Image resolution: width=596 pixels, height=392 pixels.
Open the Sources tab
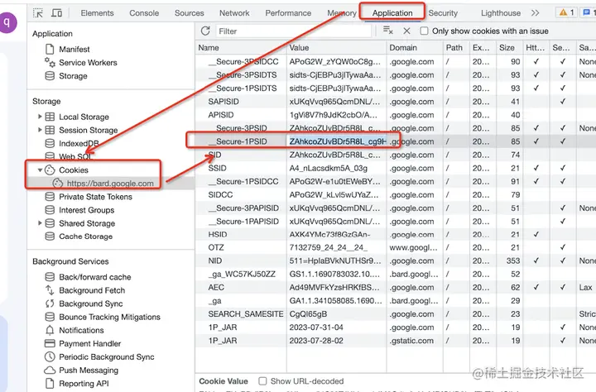click(190, 13)
